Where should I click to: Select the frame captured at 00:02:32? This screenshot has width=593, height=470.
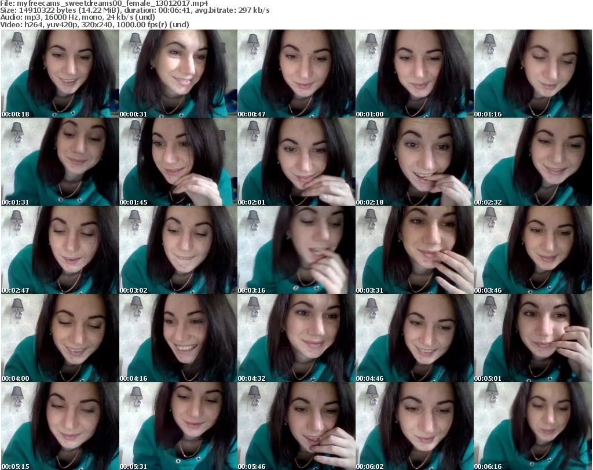(x=533, y=162)
